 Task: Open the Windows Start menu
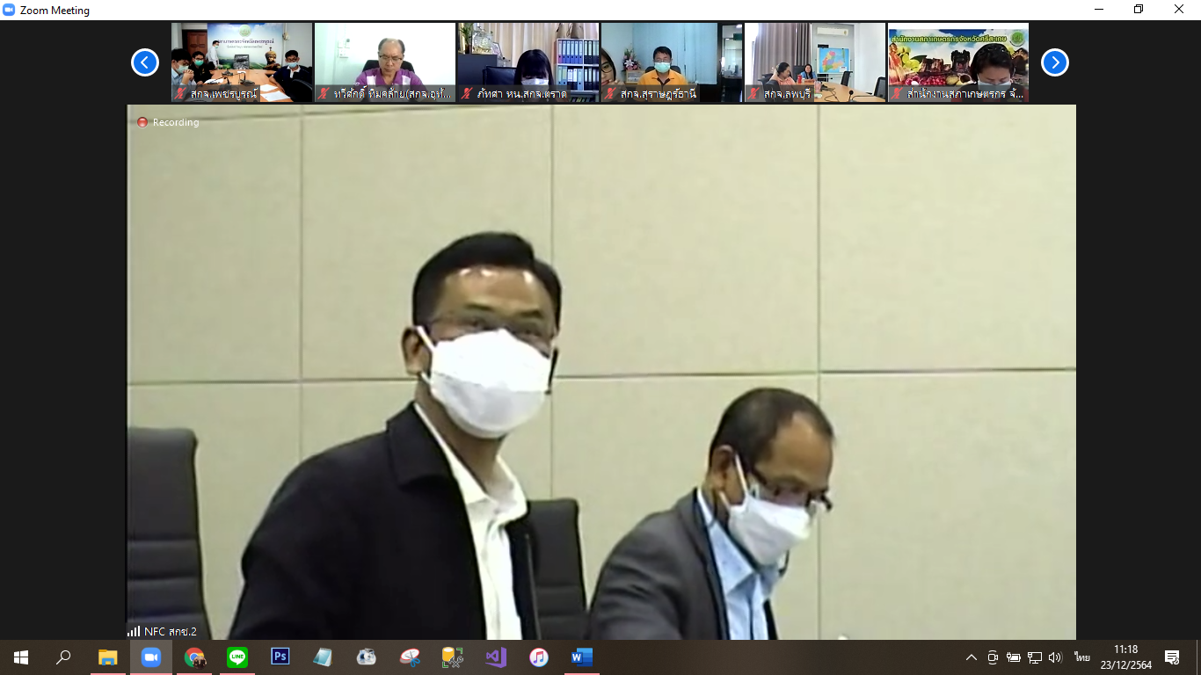click(x=21, y=657)
